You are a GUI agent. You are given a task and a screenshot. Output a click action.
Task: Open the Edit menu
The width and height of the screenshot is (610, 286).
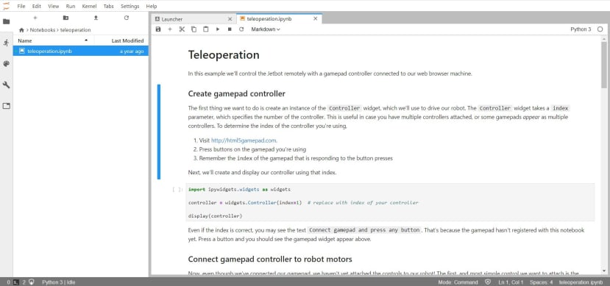click(37, 6)
